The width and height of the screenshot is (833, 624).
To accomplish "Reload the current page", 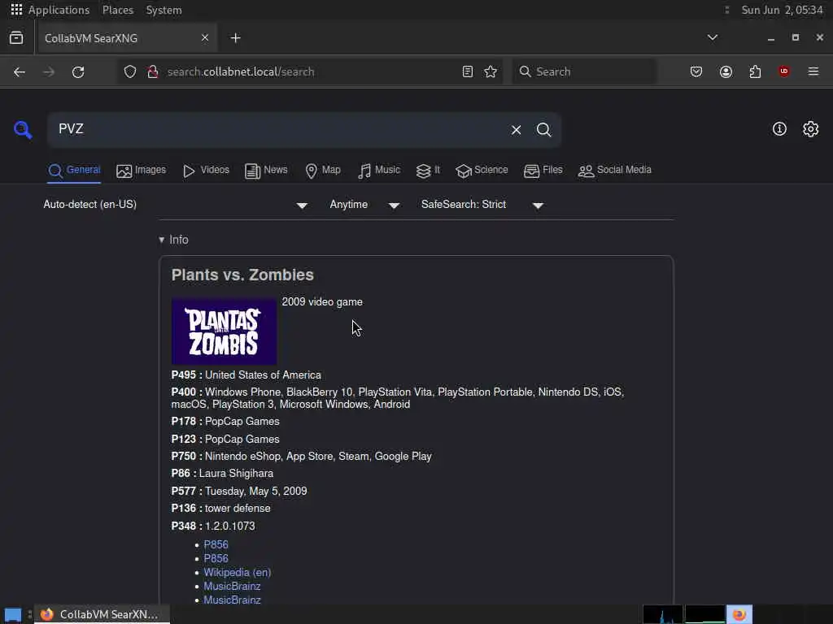I will point(78,71).
